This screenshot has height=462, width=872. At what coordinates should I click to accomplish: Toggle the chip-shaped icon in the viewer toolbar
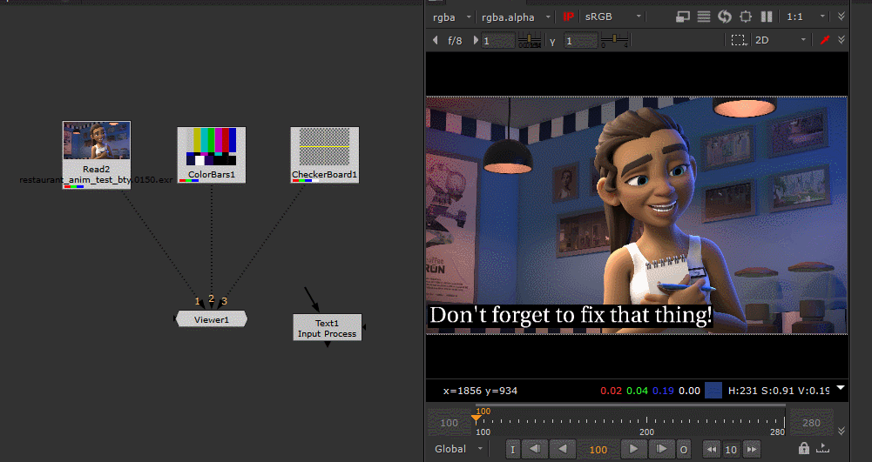745,17
